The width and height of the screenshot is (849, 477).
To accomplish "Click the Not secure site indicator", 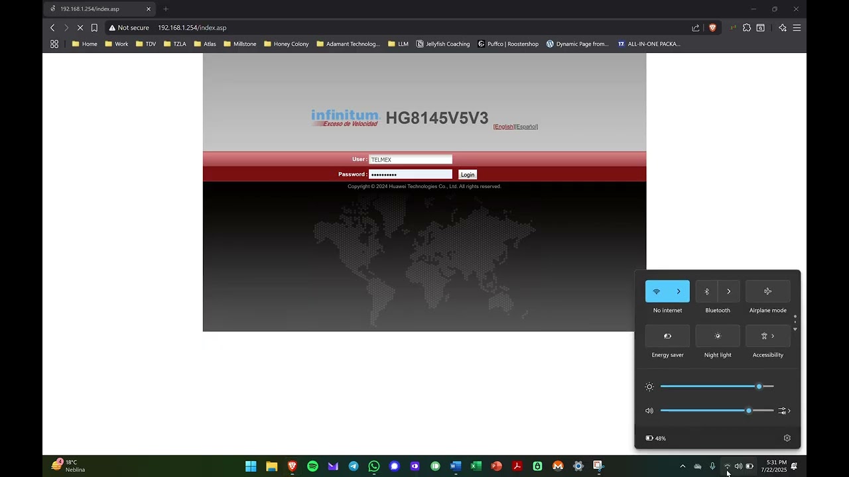I will pos(129,28).
